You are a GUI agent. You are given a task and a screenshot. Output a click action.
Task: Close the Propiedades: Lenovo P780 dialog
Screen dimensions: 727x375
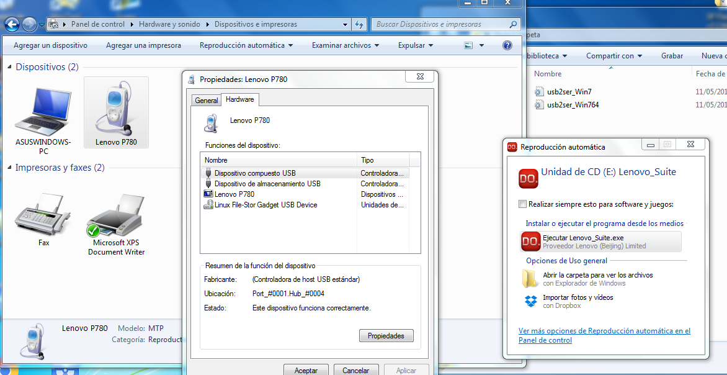[x=420, y=76]
